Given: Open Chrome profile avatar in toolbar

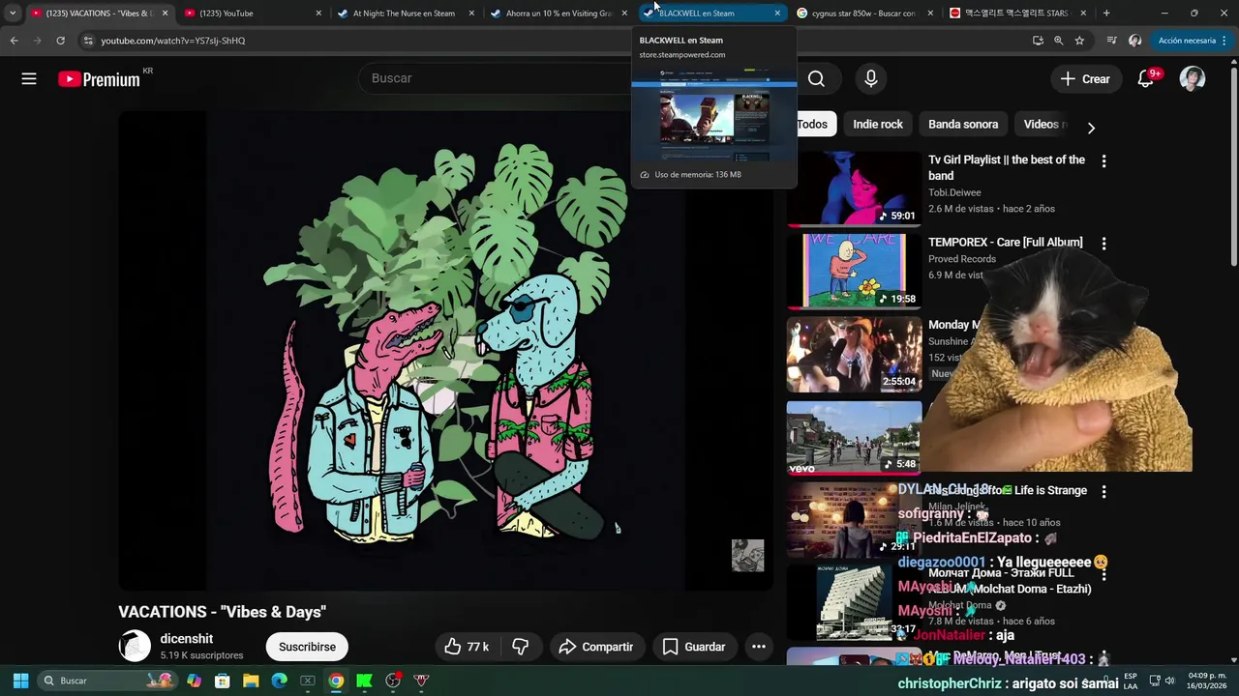Looking at the screenshot, I should tap(1134, 41).
